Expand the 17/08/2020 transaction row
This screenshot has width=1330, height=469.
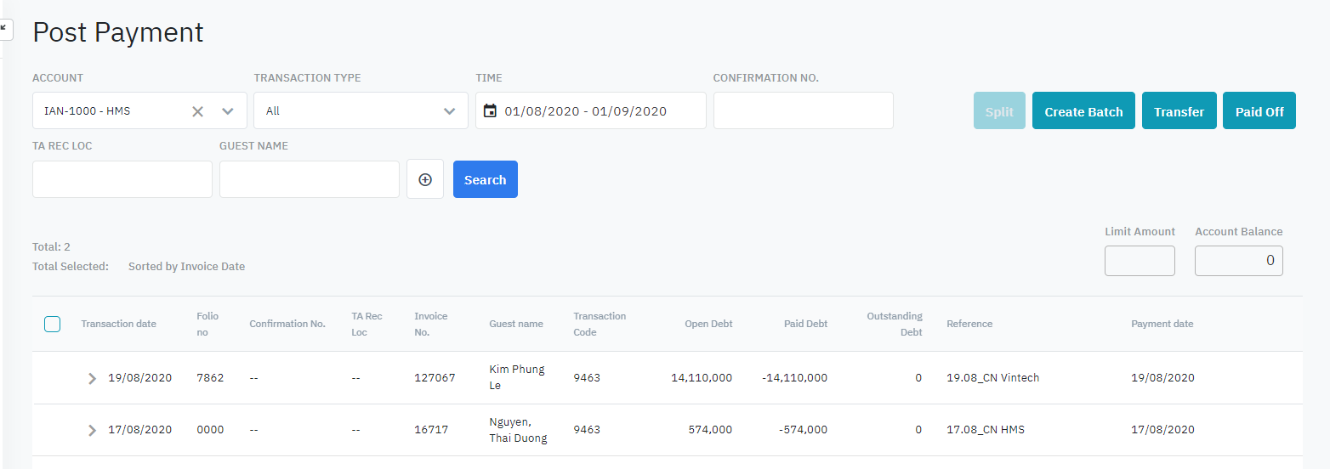[x=93, y=430]
